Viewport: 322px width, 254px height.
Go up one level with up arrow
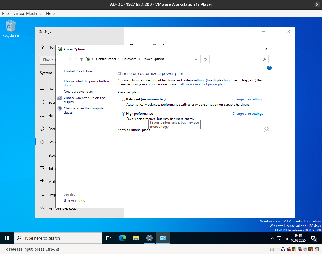(x=81, y=59)
